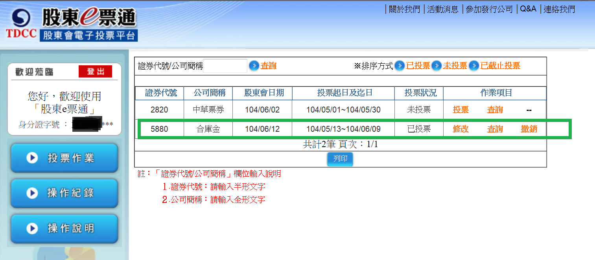The height and width of the screenshot is (260, 595).
Task: Open the 操作紀錄 sidebar button
Action: [x=64, y=193]
